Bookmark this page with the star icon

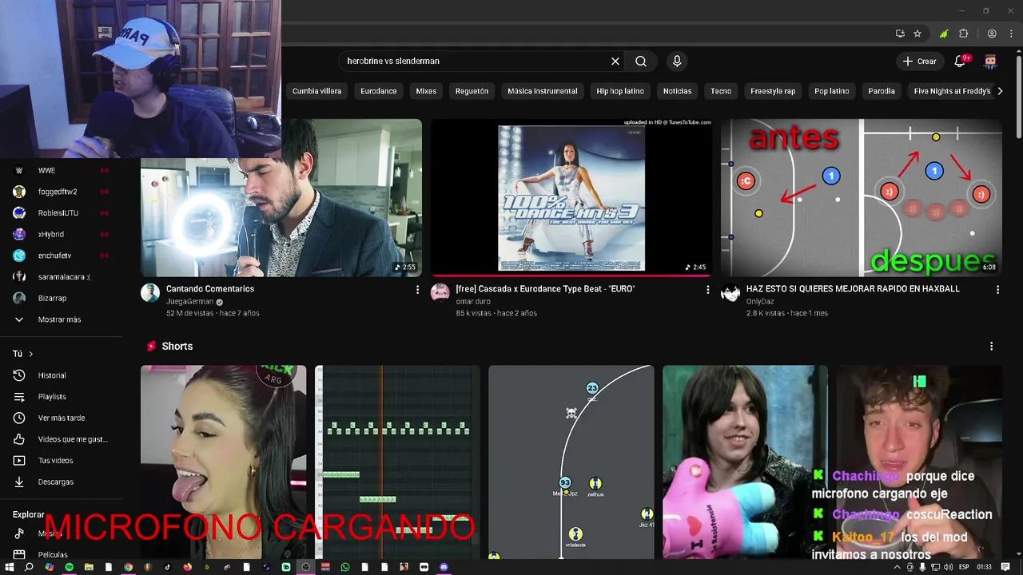click(918, 34)
